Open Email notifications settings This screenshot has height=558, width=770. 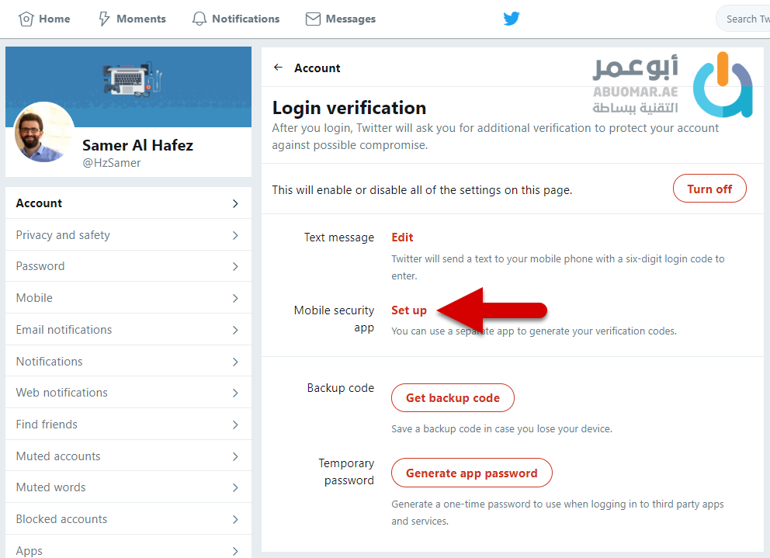[64, 330]
